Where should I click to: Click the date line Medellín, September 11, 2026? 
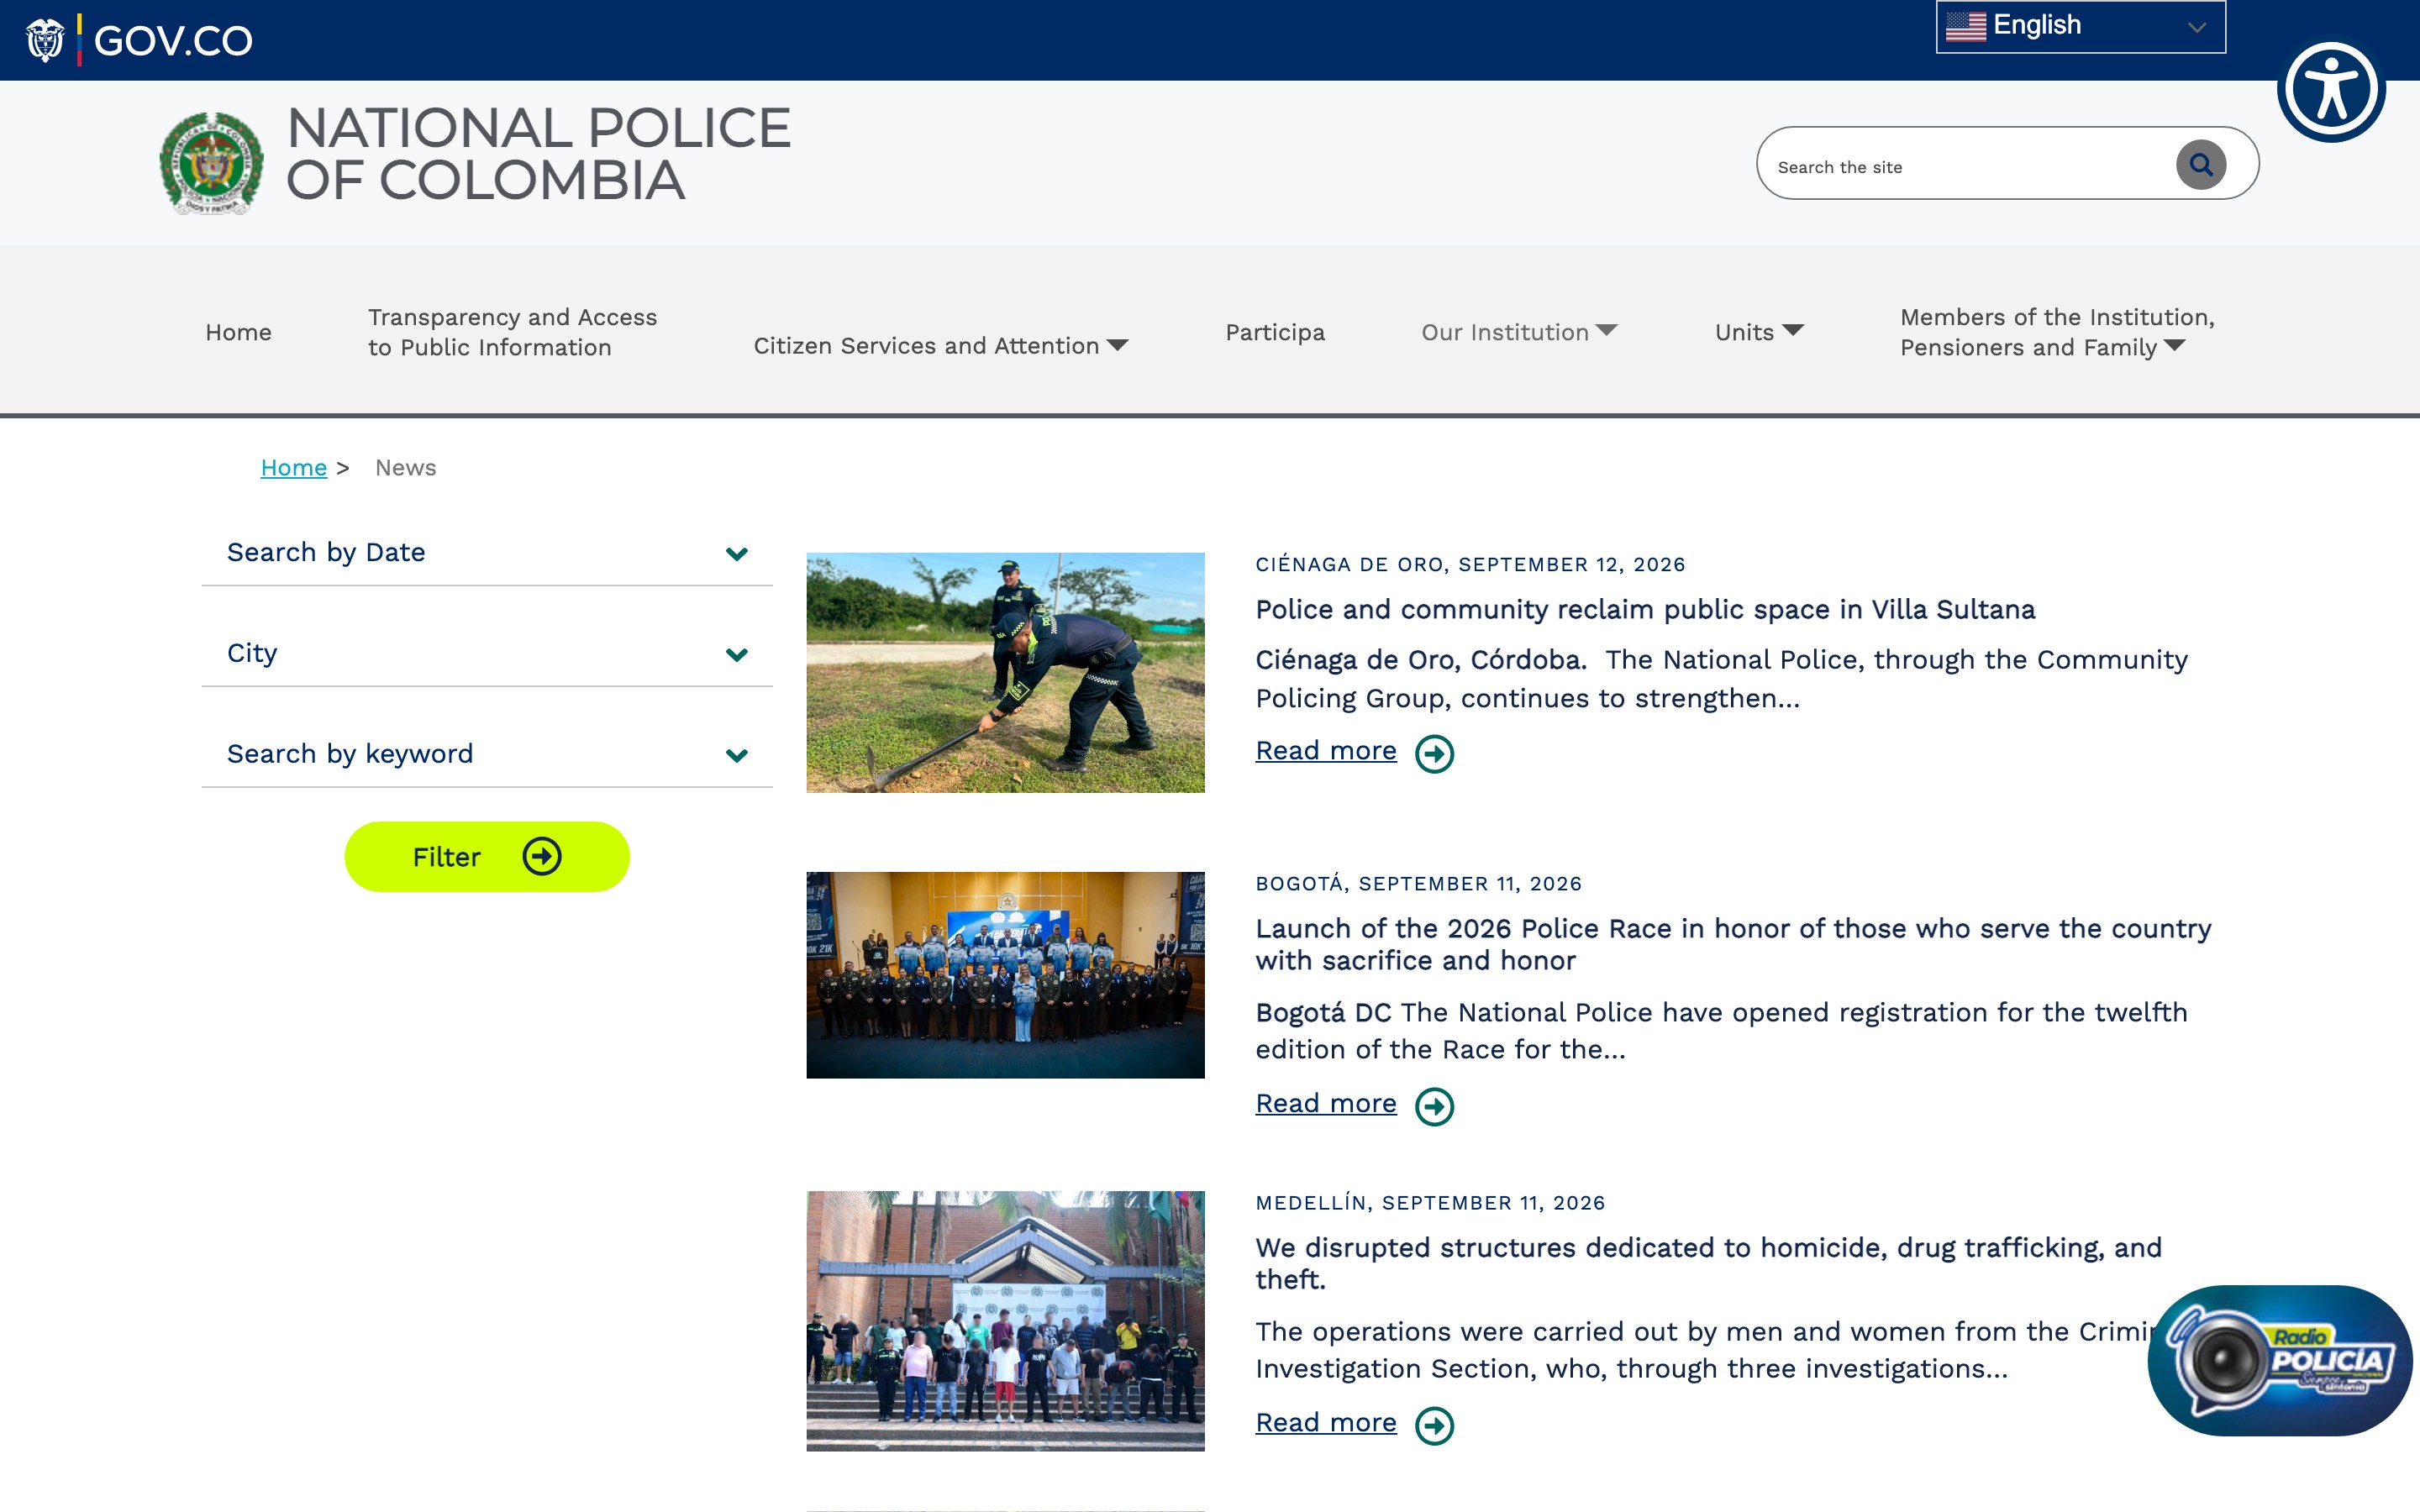tap(1430, 1203)
